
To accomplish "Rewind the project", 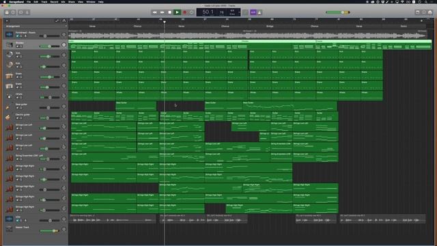I will [x=154, y=12].
